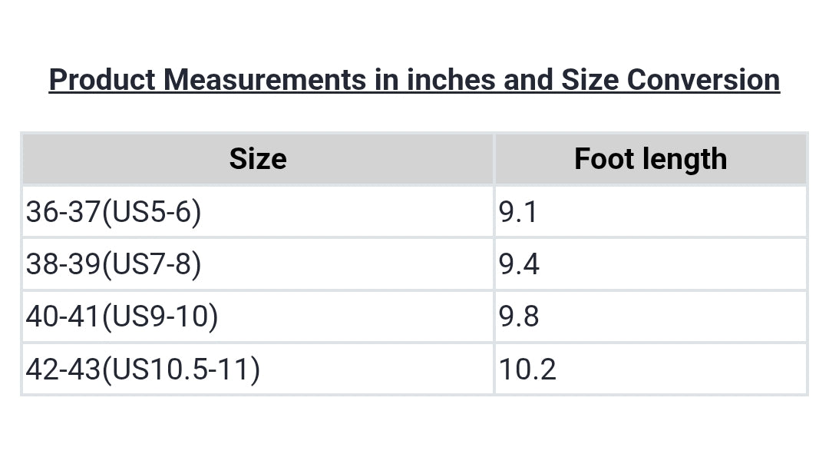This screenshot has height=454, width=829.
Task: Click 'US7-8' text in second row
Action: click(151, 264)
